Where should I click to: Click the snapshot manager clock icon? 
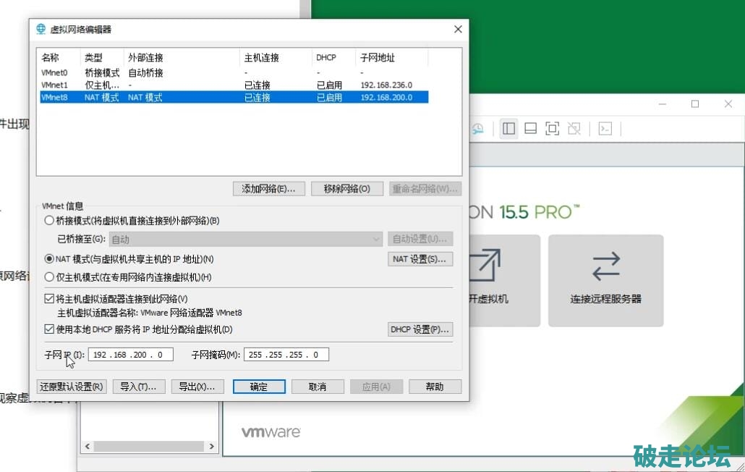(477, 129)
